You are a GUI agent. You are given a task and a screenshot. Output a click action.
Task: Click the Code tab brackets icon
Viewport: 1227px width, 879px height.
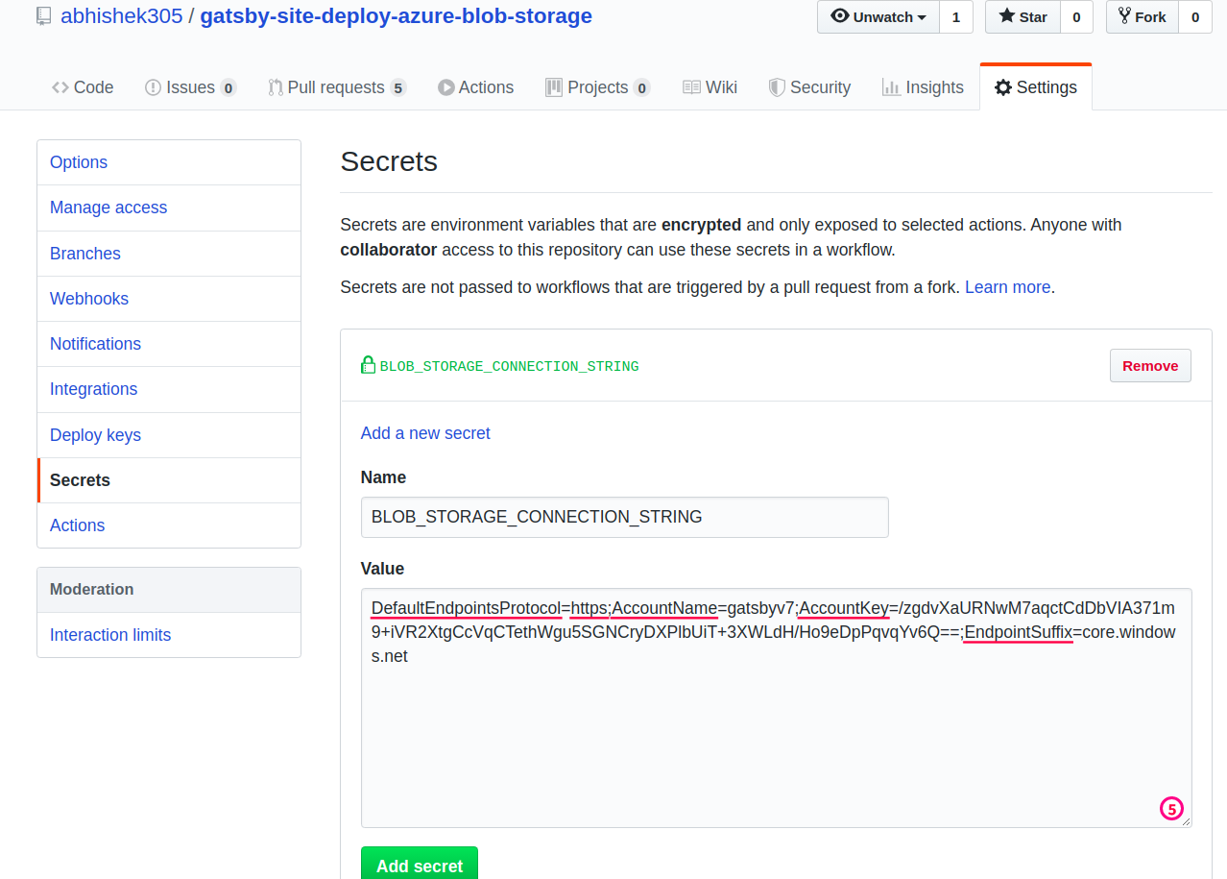60,87
